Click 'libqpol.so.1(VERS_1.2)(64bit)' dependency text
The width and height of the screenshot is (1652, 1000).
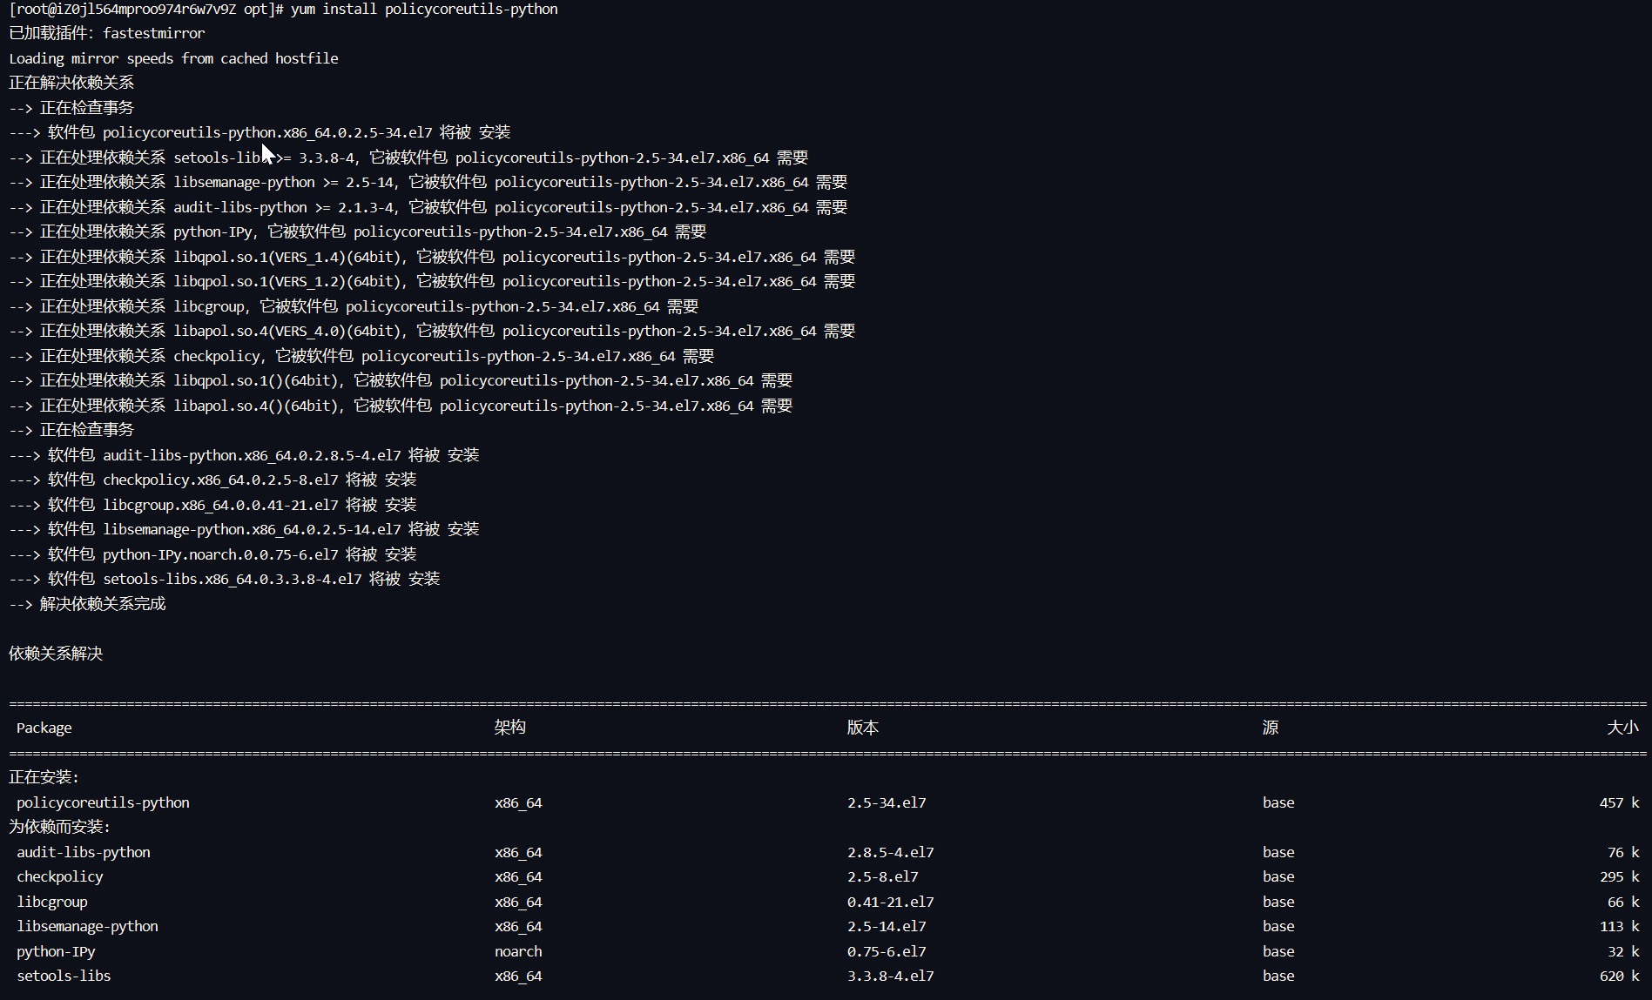pyautogui.click(x=287, y=281)
